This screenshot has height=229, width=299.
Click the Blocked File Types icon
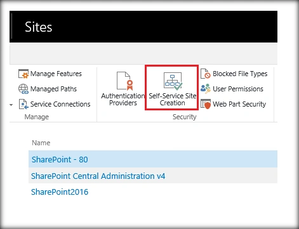point(206,74)
